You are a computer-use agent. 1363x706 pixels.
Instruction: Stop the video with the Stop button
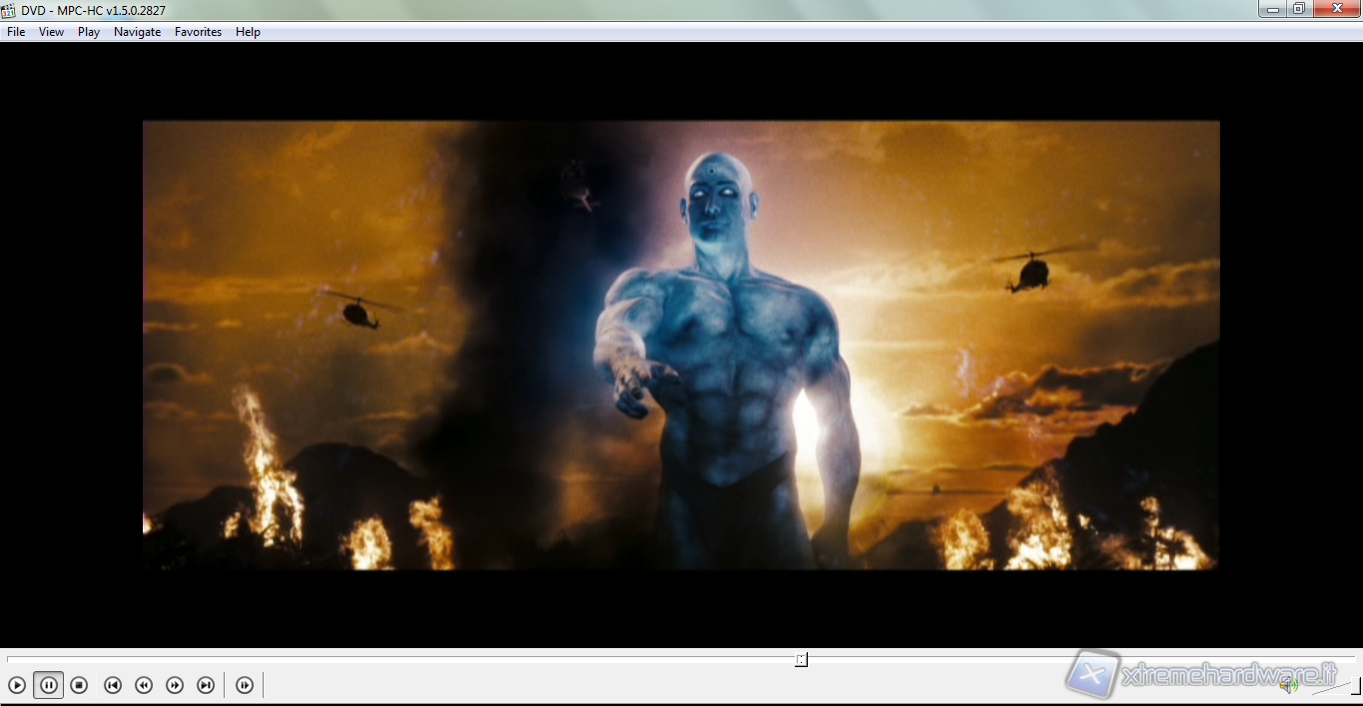point(79,685)
